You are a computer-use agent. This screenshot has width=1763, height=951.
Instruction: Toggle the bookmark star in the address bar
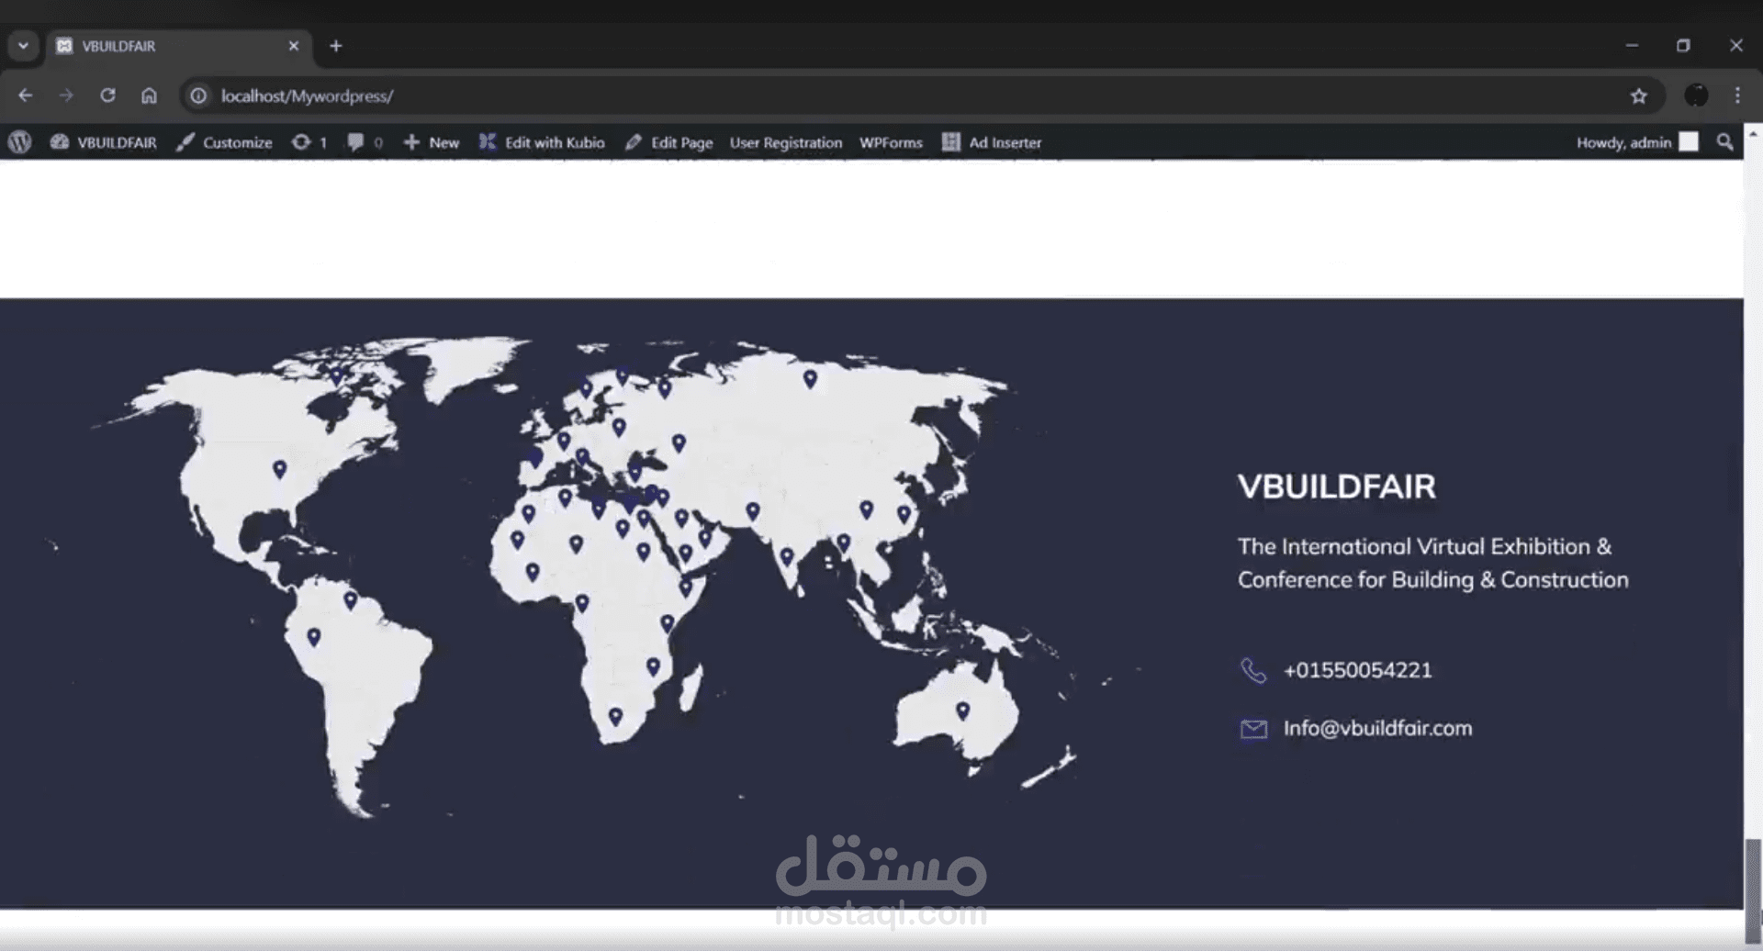point(1640,95)
